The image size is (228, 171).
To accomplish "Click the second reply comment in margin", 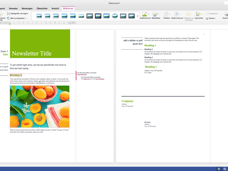I will click(93, 78).
